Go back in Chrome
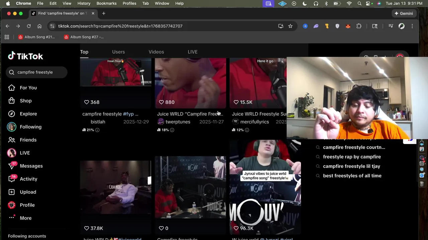 pos(7,26)
